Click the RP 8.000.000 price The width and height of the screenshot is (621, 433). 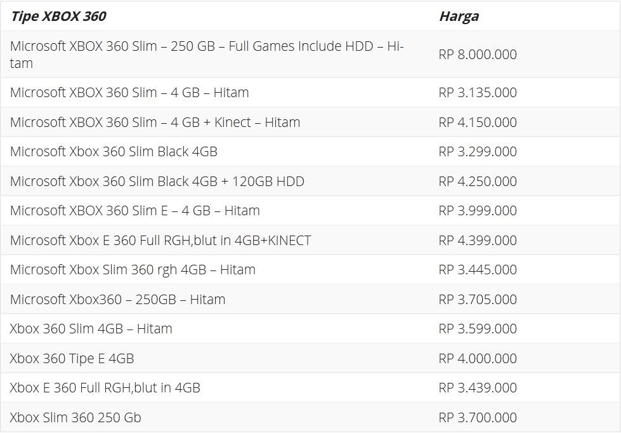point(478,55)
